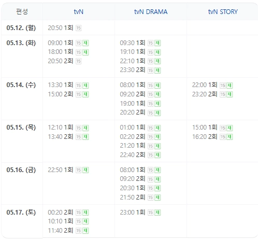Select the tvN 12:10 1회 entry
Image resolution: width=258 pixels, height=240 pixels.
(68, 128)
